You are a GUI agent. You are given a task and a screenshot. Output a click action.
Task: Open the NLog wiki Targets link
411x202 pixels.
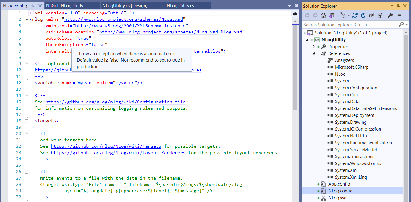tap(106, 146)
